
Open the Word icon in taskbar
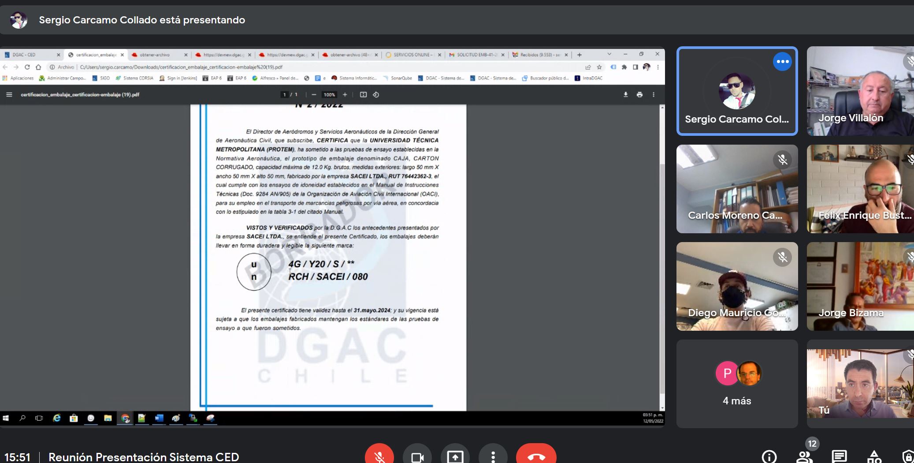pyautogui.click(x=159, y=418)
